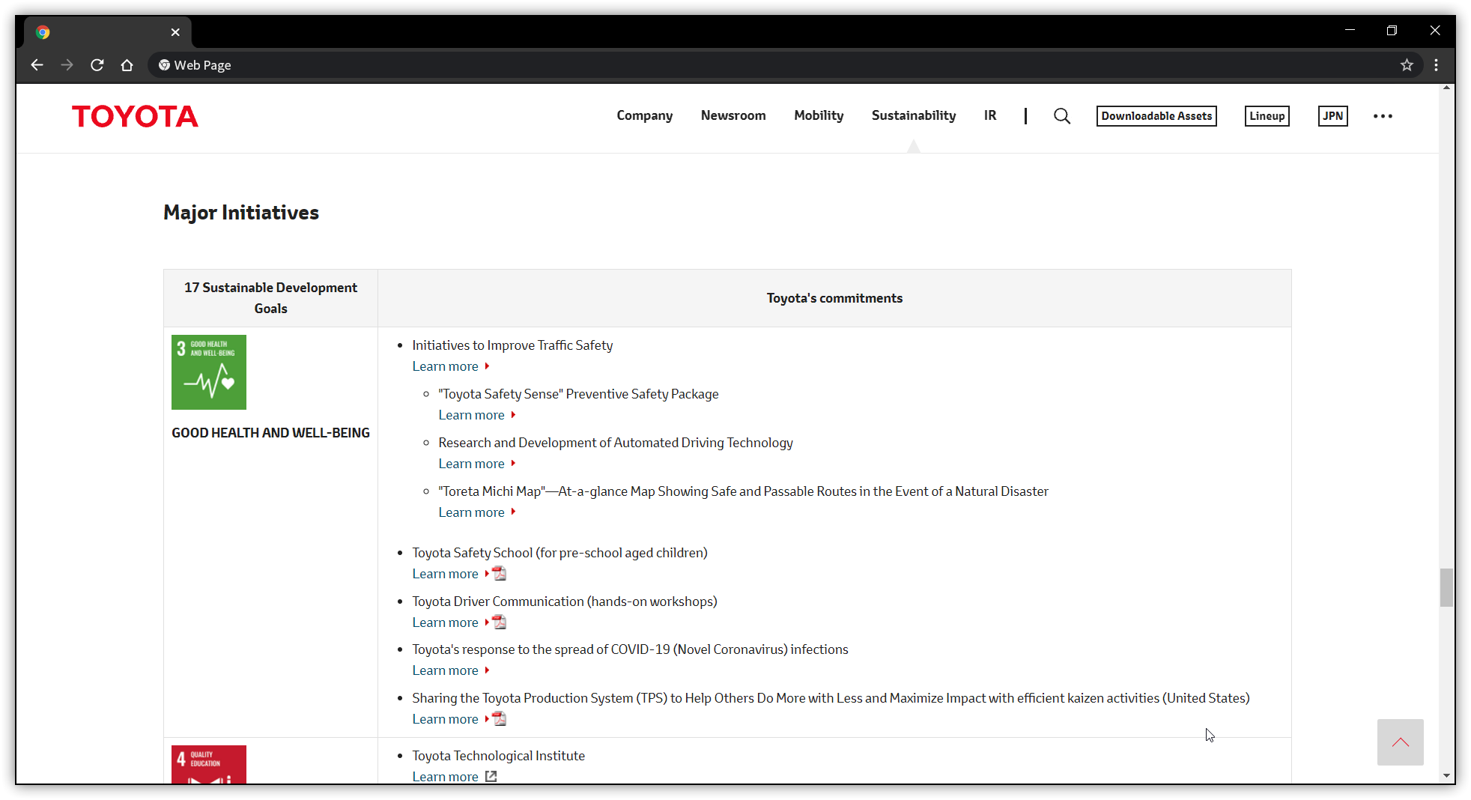1471x800 pixels.
Task: Click the browser forward arrow
Action: pyautogui.click(x=67, y=65)
